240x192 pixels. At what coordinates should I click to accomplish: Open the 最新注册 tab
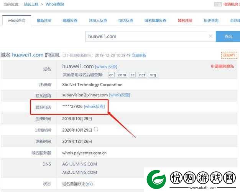[44, 20]
